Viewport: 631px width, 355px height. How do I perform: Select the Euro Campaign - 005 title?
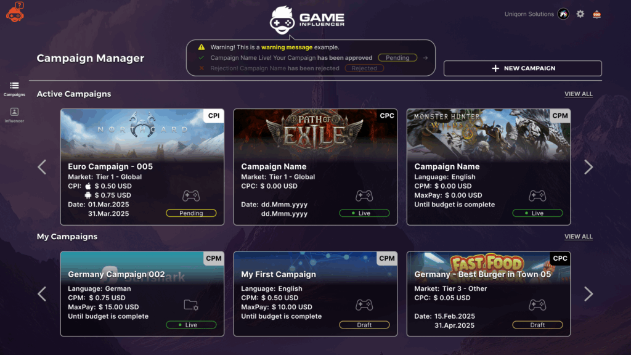tap(110, 166)
